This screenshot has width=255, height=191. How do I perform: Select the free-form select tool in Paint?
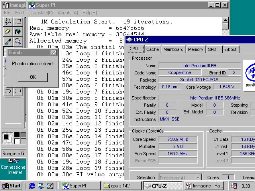8,21
